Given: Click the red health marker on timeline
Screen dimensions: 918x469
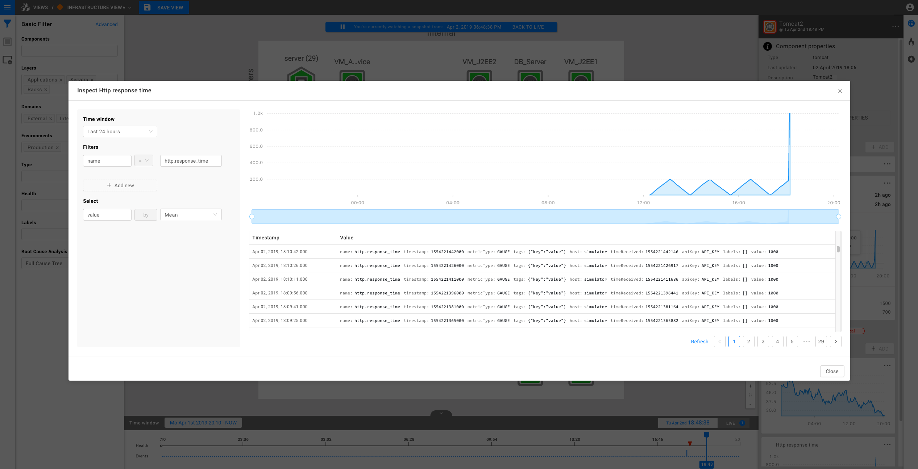Looking at the screenshot, I should click(690, 444).
